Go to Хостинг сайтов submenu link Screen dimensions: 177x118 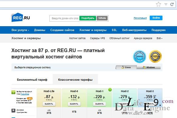pos(77,38)
